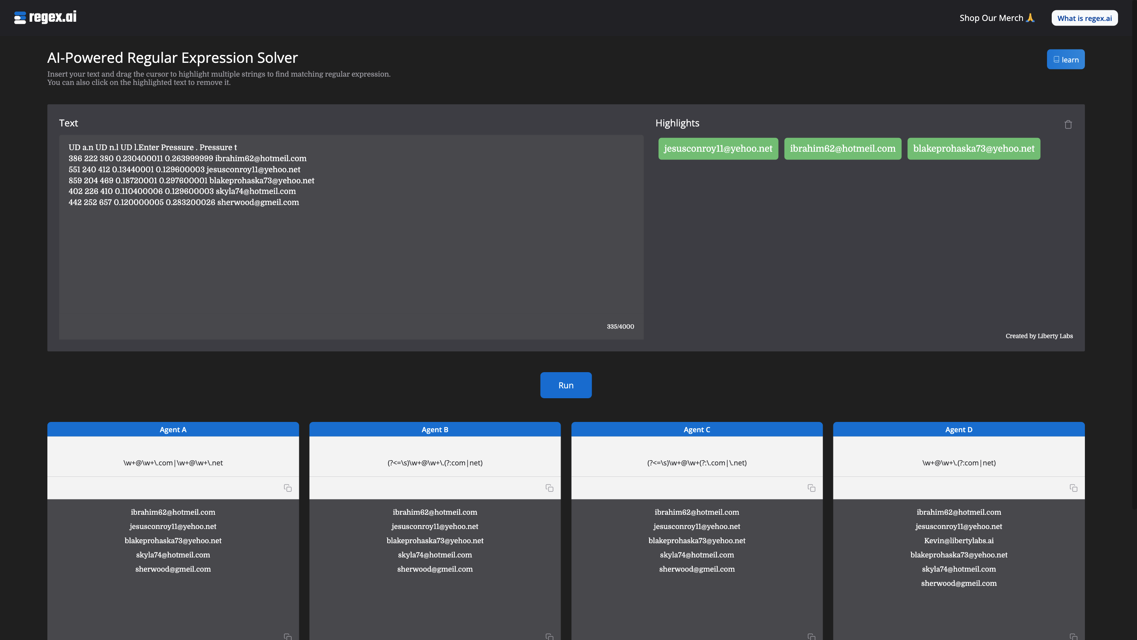Remove the ibrahim62@hotmeil.com highlight chip
This screenshot has height=640, width=1137.
click(842, 149)
